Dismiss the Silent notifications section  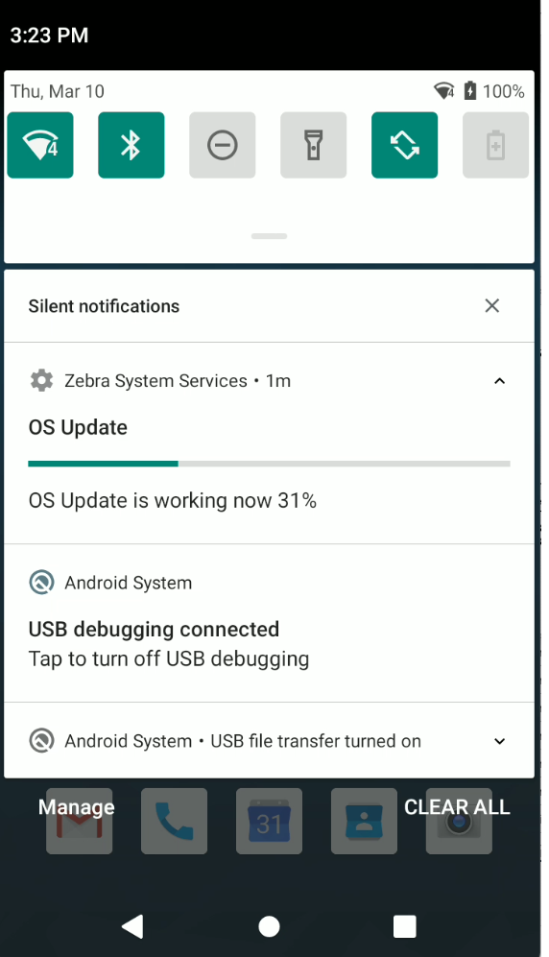(x=492, y=306)
